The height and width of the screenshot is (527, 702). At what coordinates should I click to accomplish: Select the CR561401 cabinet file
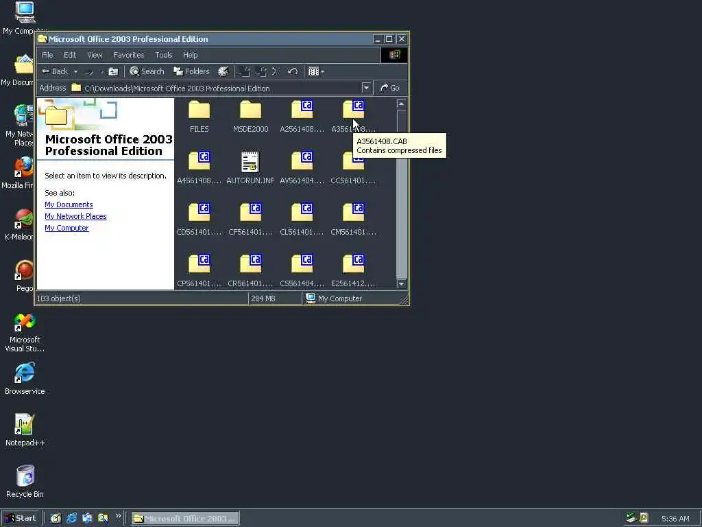point(250,270)
